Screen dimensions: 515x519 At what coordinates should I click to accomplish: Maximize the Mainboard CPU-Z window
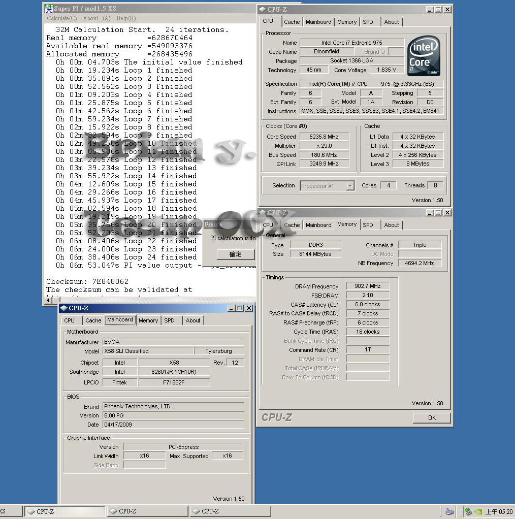pyautogui.click(x=240, y=308)
